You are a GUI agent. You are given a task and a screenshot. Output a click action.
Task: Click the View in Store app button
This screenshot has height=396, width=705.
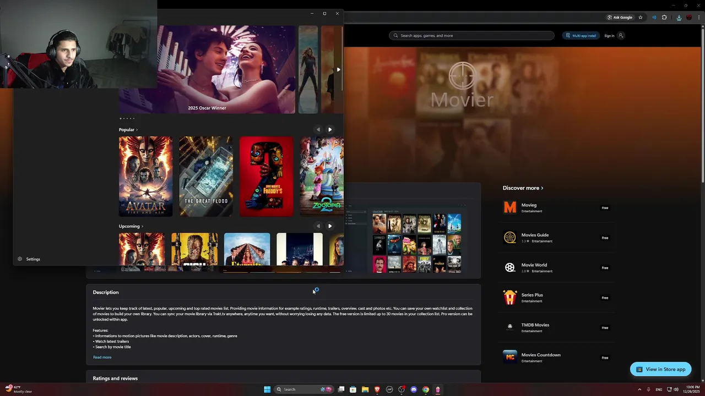[x=660, y=370]
